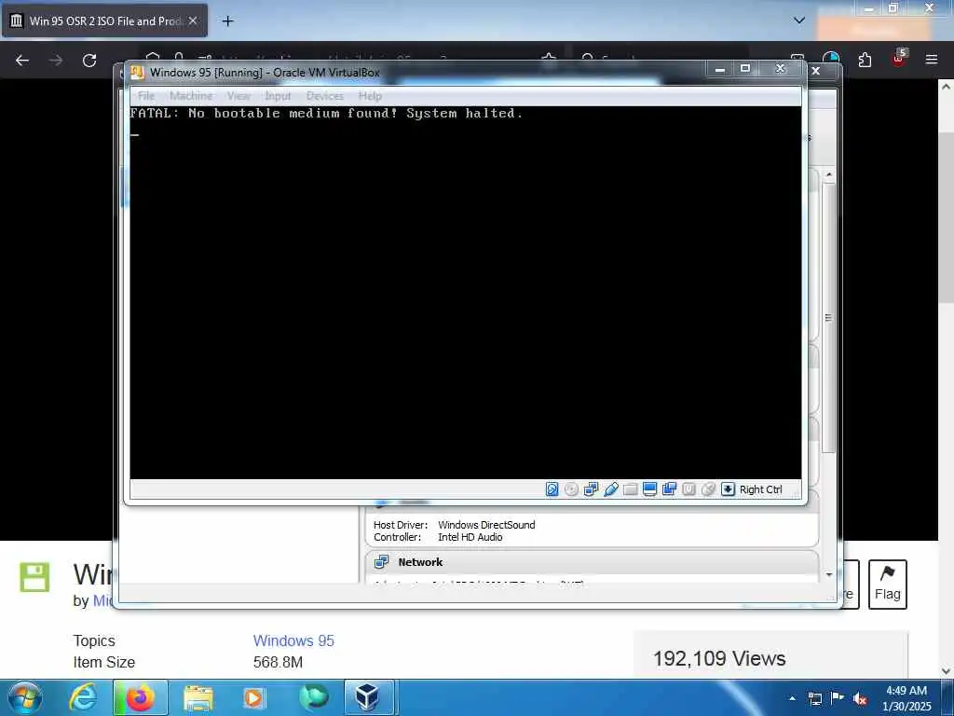Click the optical drive indicator icon
954x716 pixels.
point(571,489)
